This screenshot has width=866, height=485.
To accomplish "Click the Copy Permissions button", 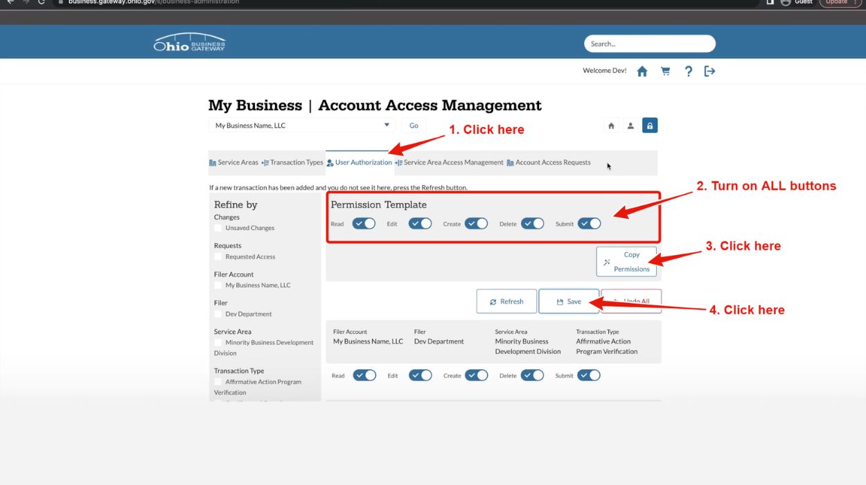I will pos(626,262).
